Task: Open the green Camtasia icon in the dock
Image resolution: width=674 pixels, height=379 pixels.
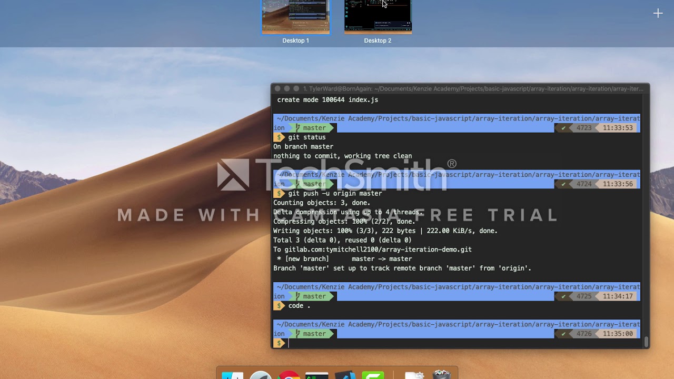Action: point(373,375)
